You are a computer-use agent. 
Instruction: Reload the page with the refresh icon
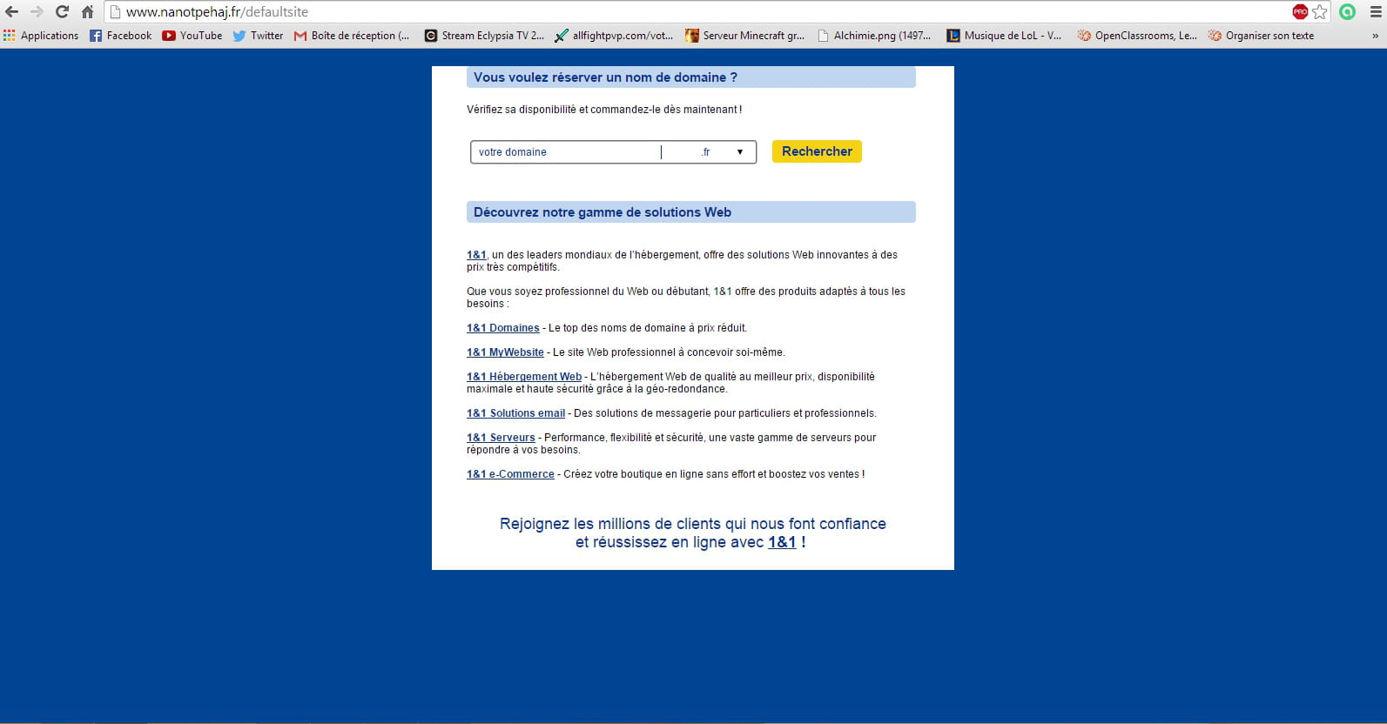(x=62, y=12)
